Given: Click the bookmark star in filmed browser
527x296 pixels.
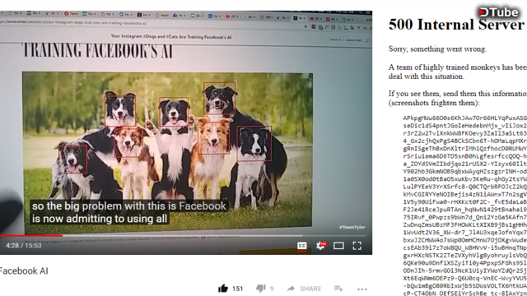Looking at the screenshot, I should tap(305, 26).
